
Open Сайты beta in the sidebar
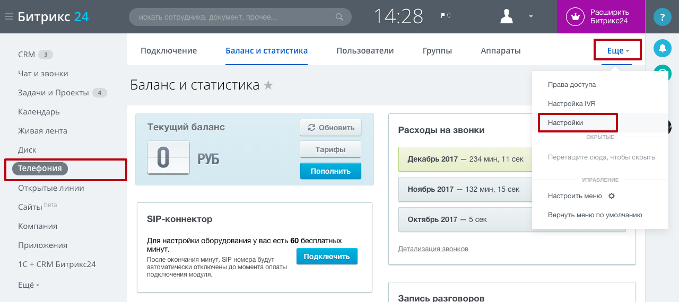37,207
